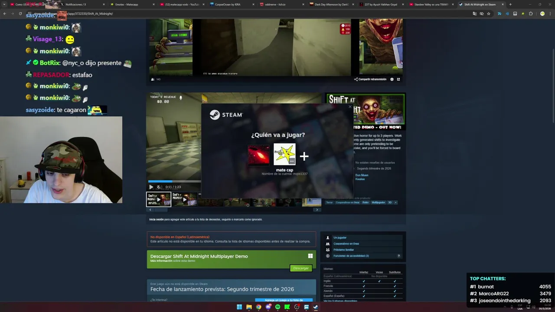Click Compartir retransmisión share link
This screenshot has height=312, width=555.
tap(370, 79)
